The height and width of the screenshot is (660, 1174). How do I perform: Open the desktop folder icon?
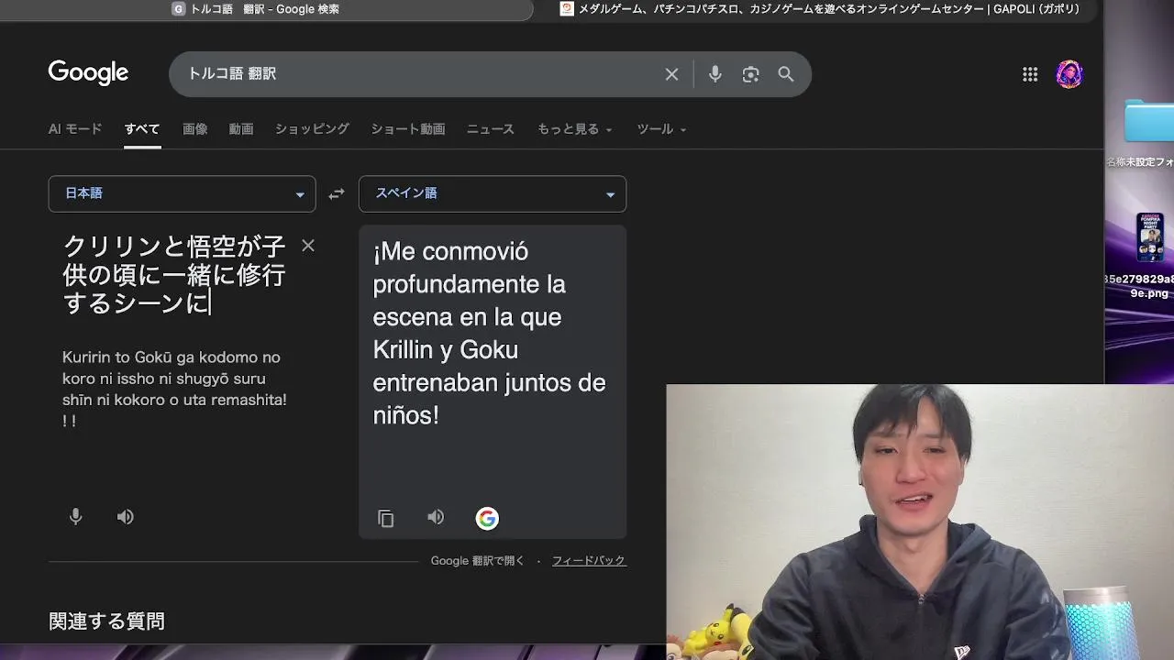coord(1150,121)
